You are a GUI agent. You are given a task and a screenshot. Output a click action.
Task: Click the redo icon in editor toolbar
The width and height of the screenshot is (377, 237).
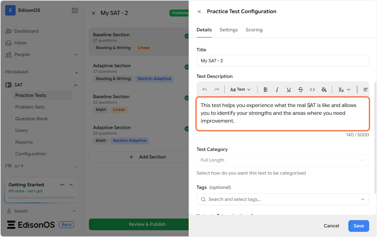tap(216, 90)
